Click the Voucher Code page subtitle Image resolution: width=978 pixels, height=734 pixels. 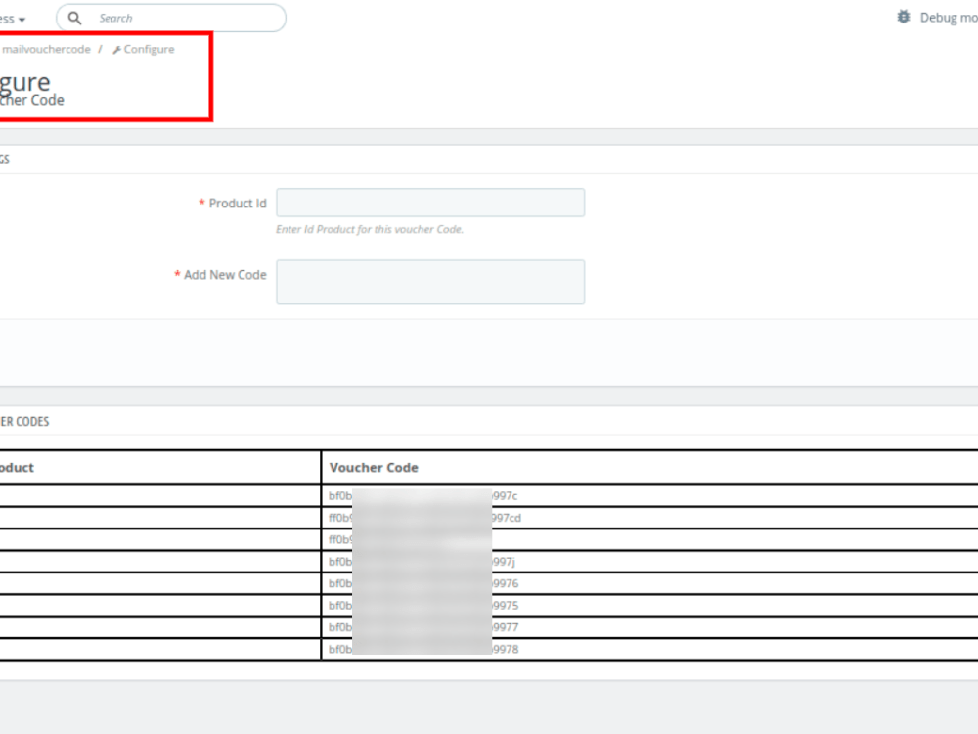[34, 99]
